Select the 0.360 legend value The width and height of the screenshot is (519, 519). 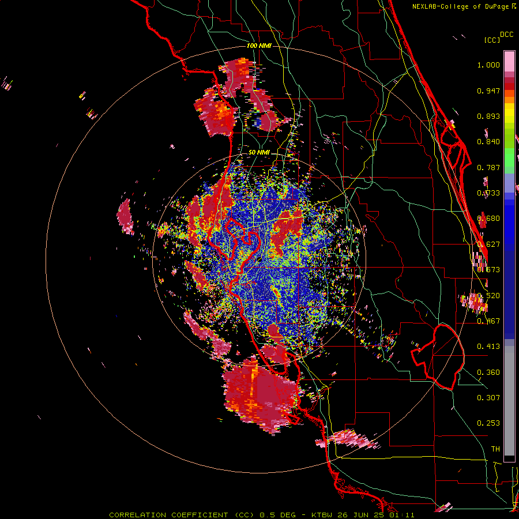(488, 373)
